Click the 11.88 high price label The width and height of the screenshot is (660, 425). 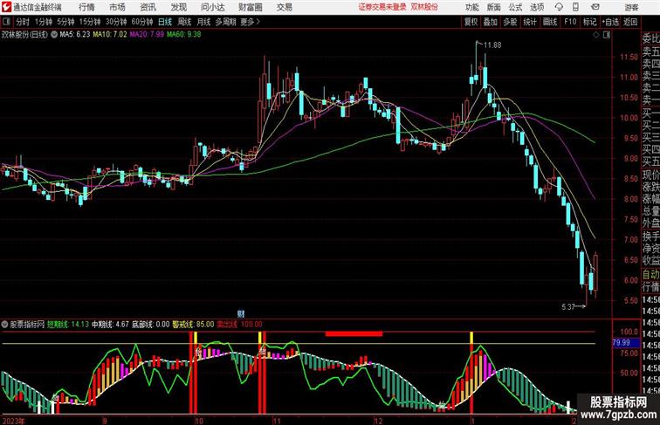(x=492, y=45)
